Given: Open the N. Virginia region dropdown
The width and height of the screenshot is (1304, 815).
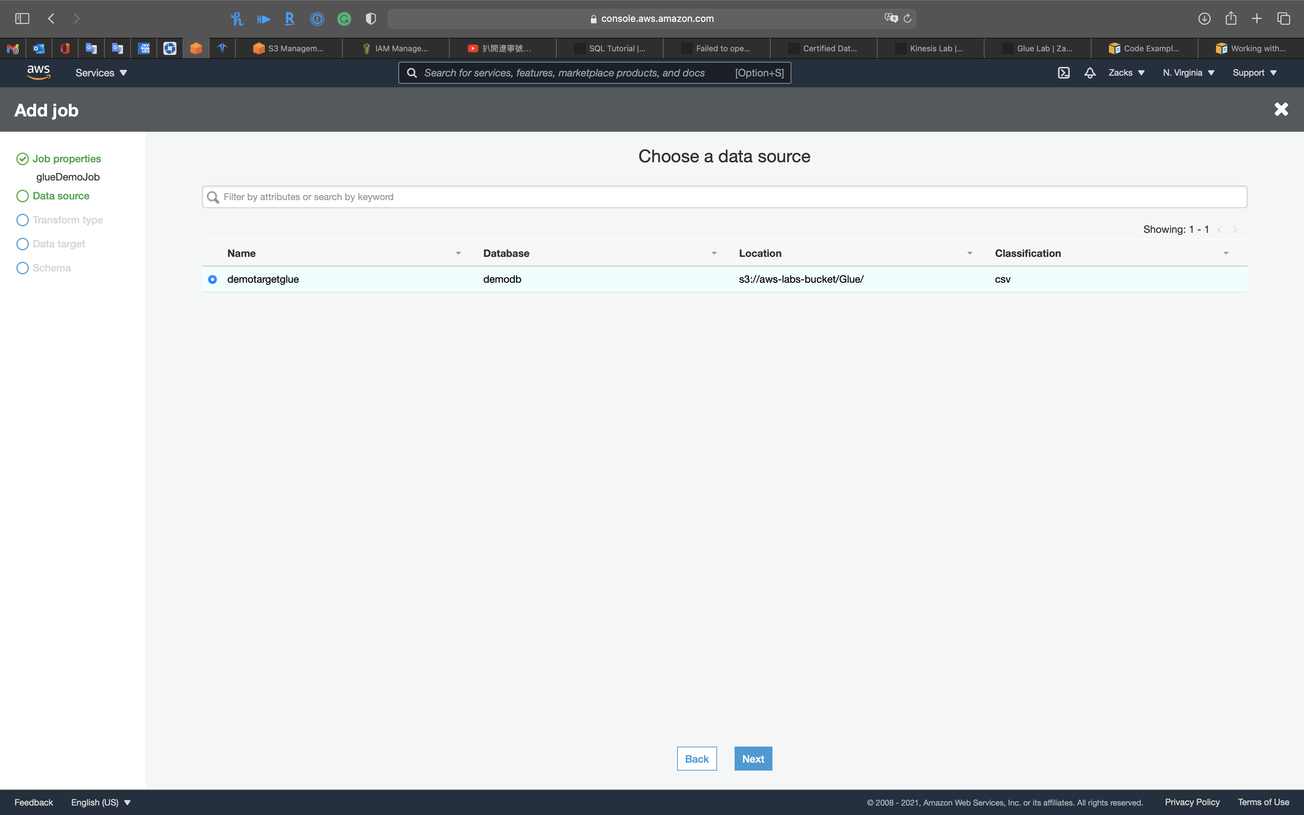Looking at the screenshot, I should tap(1188, 73).
